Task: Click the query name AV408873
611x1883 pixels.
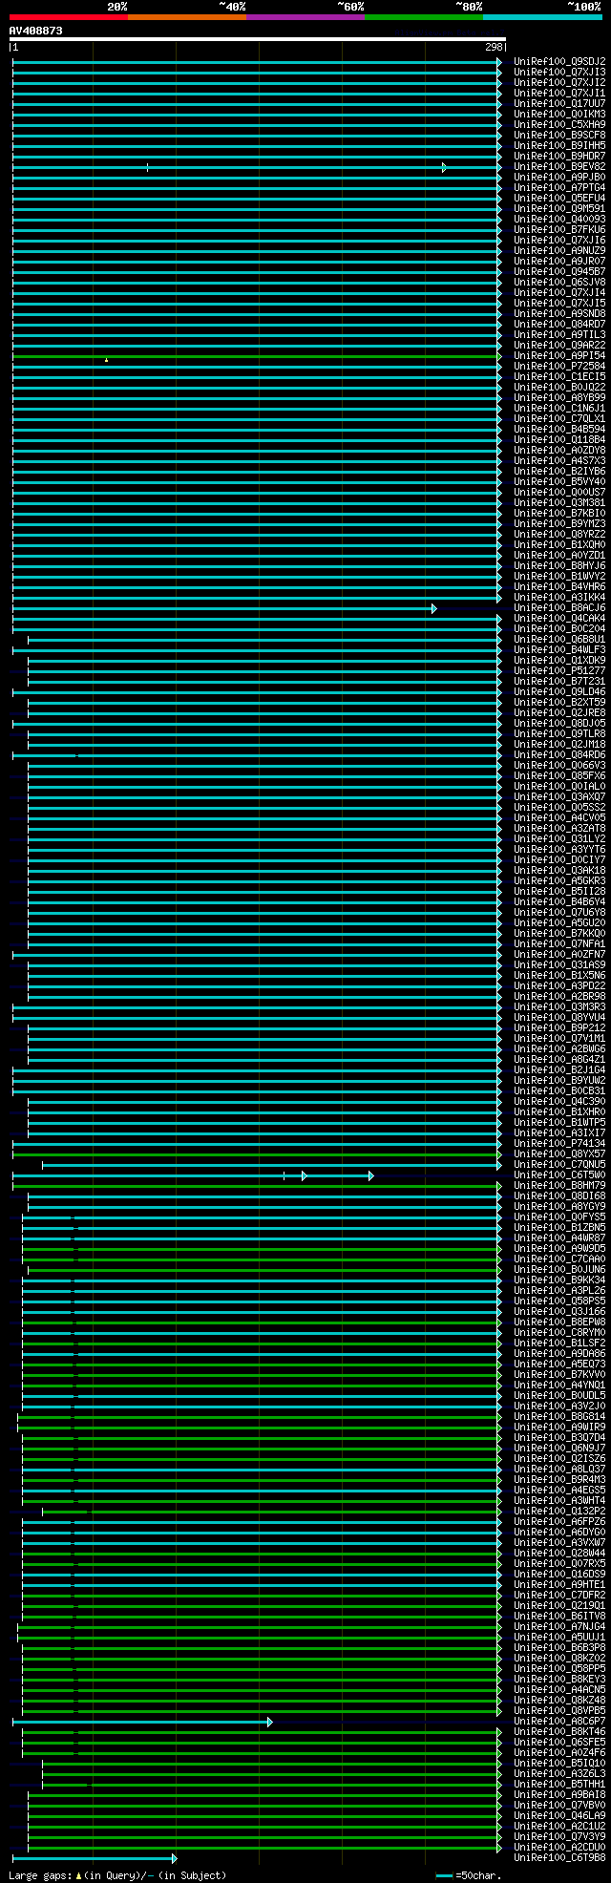Action: [x=36, y=31]
